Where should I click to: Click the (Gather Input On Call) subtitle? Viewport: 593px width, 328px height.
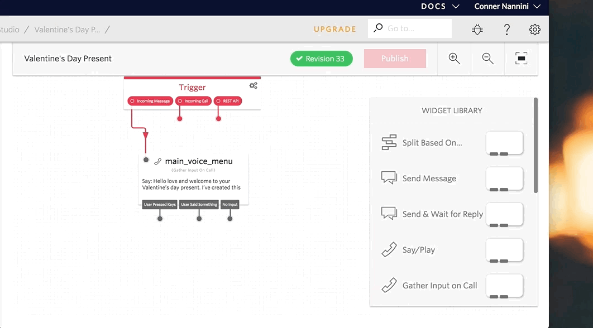pos(193,171)
